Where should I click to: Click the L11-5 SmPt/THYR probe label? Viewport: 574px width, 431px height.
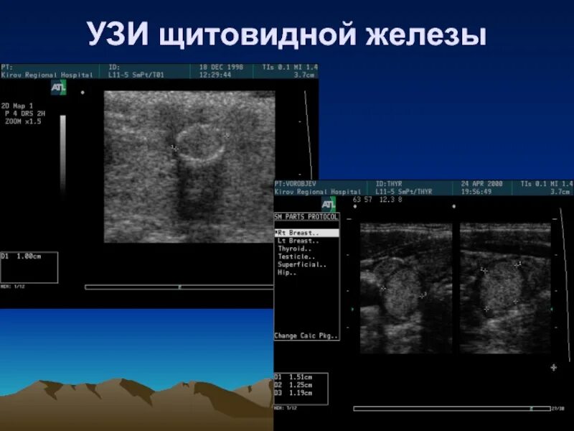(x=404, y=192)
